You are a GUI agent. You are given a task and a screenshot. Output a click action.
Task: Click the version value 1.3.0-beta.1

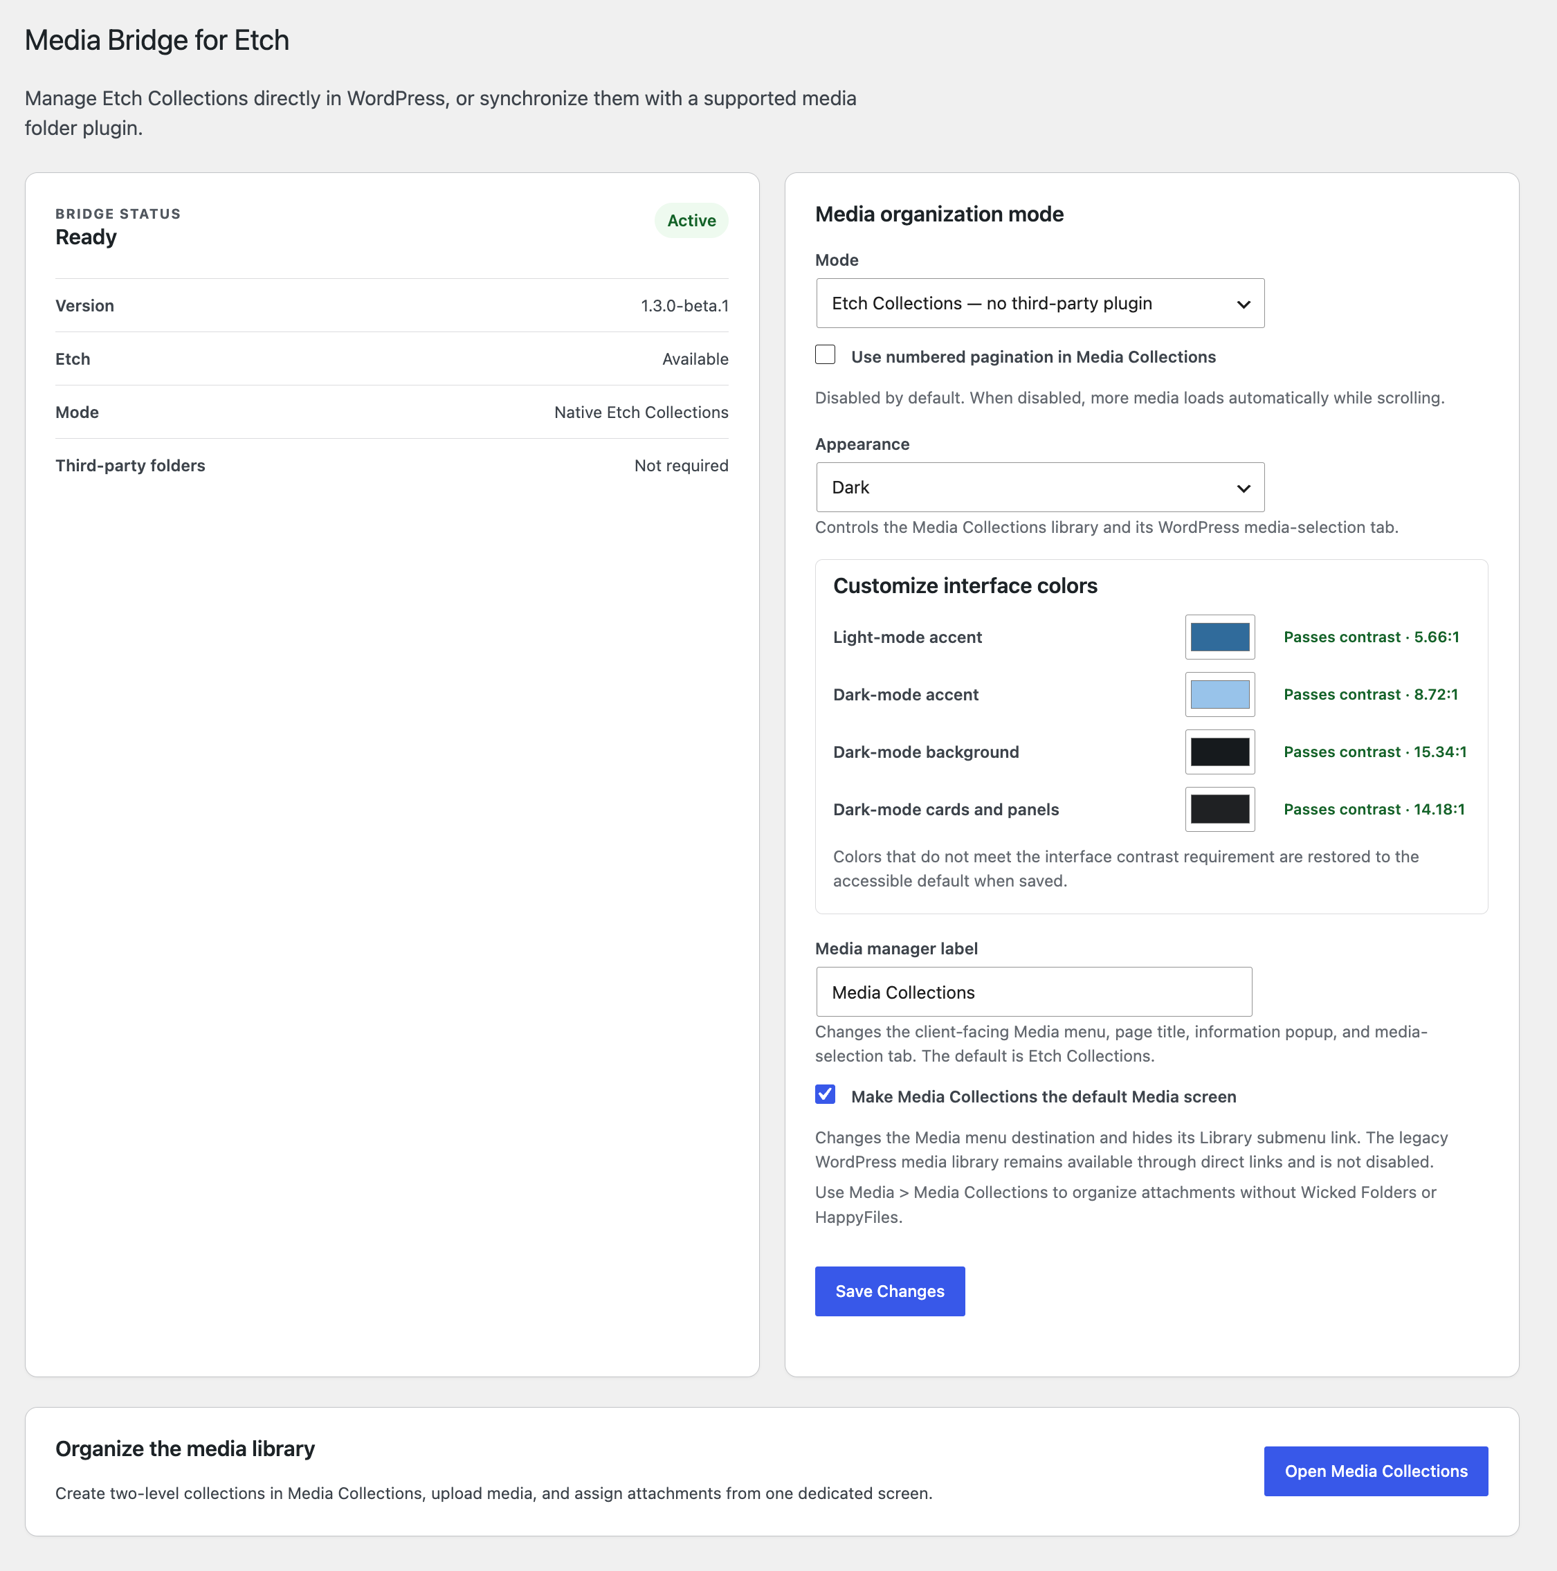click(684, 306)
